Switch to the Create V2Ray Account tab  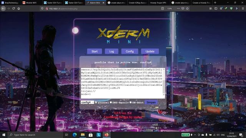click(138, 3)
